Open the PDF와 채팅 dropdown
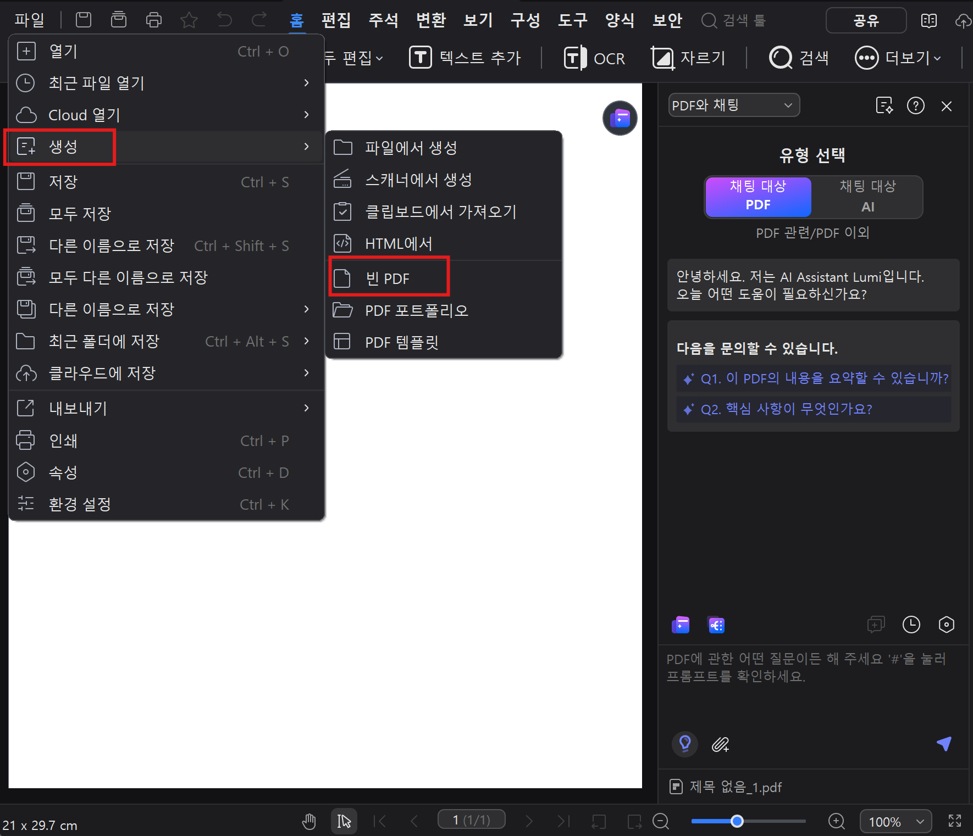Screen dimensions: 973x836 [x=734, y=105]
